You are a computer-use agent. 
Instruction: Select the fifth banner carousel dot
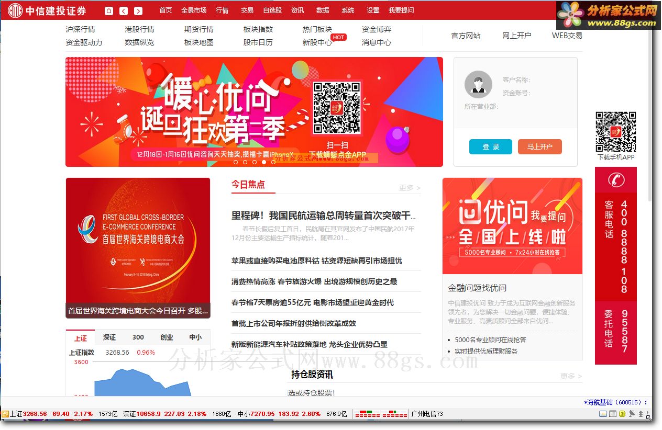[273, 162]
